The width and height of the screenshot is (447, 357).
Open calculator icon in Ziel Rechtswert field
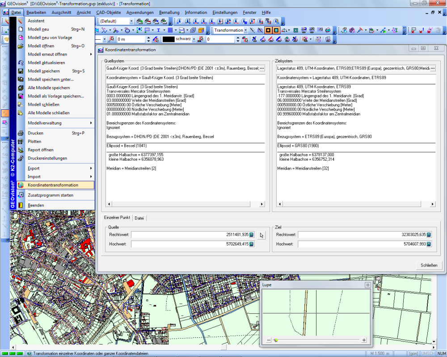[x=429, y=235]
